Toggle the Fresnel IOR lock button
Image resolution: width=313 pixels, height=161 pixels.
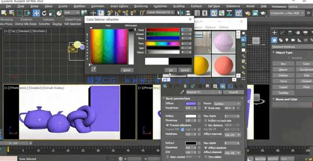(183, 130)
